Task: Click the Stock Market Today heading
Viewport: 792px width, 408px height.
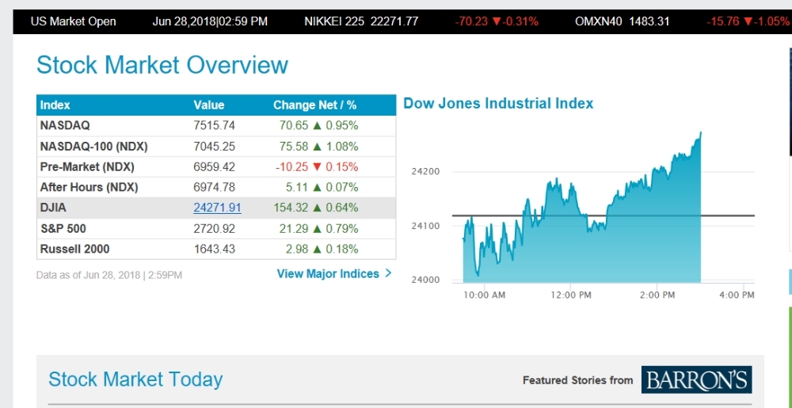Action: [x=135, y=379]
